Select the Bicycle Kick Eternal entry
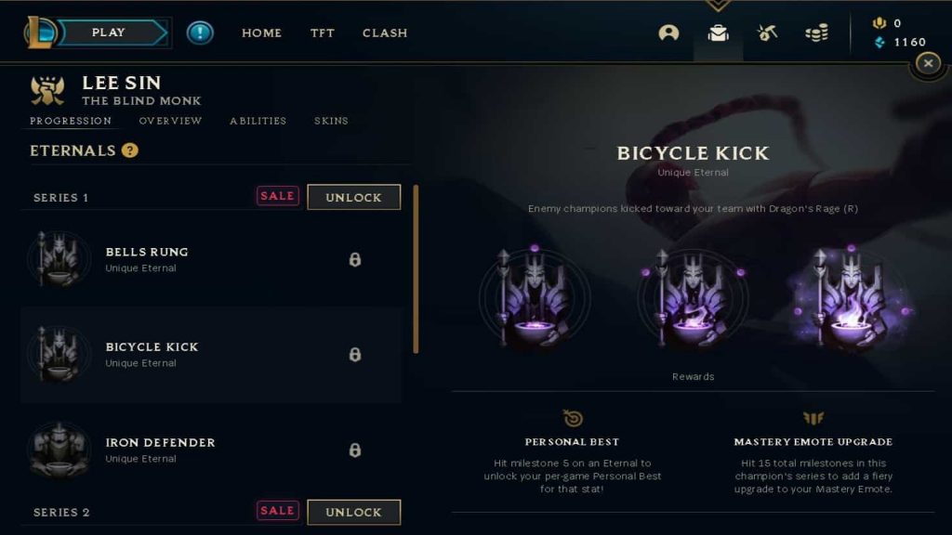Image resolution: width=952 pixels, height=535 pixels. tap(211, 355)
